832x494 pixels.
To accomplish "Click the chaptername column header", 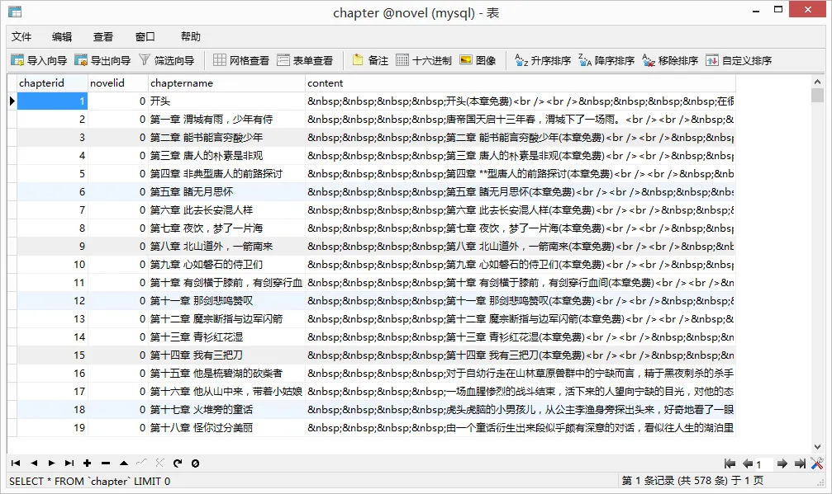I will (226, 83).
